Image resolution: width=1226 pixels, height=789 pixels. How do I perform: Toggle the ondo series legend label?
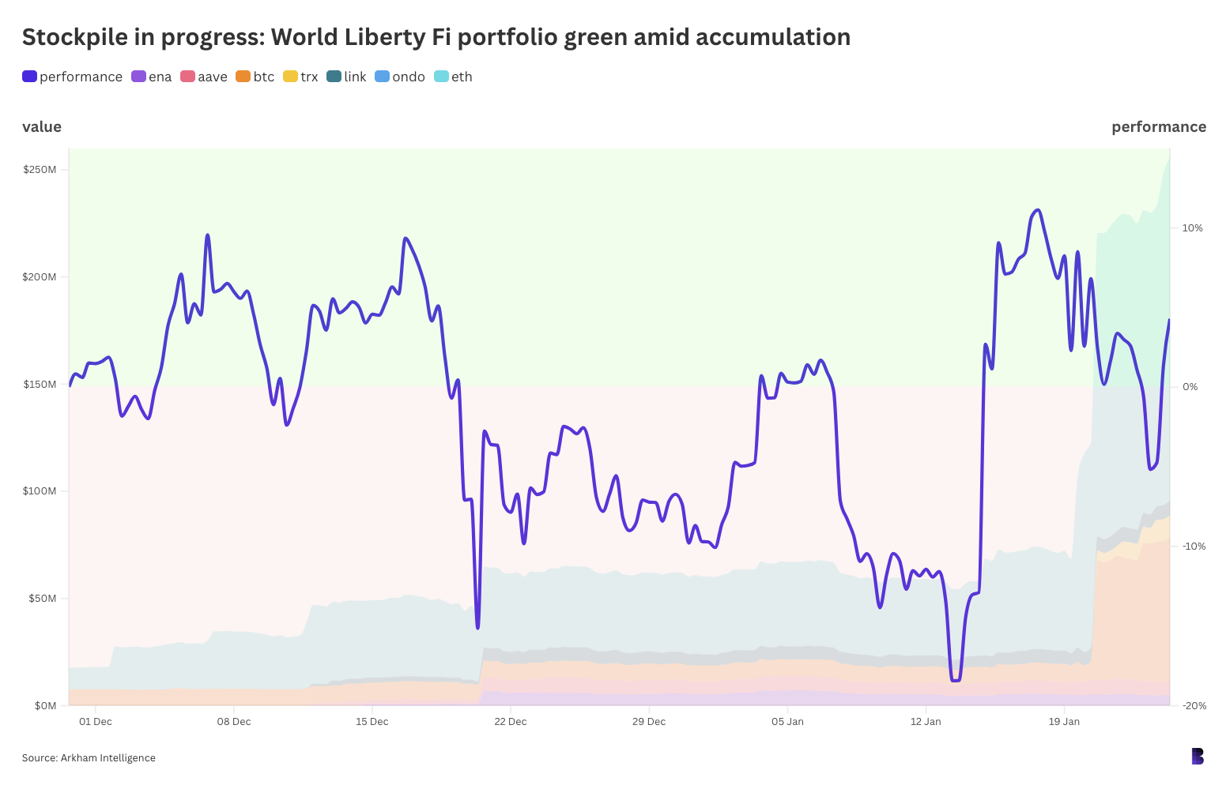pyautogui.click(x=409, y=77)
